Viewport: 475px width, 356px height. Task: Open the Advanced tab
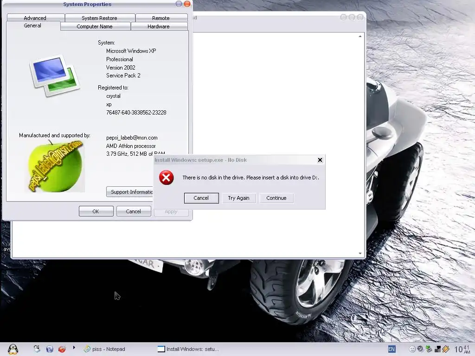click(x=35, y=18)
